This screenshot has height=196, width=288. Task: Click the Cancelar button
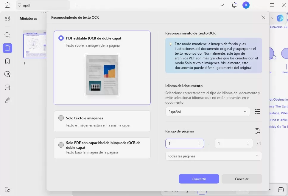click(x=242, y=179)
